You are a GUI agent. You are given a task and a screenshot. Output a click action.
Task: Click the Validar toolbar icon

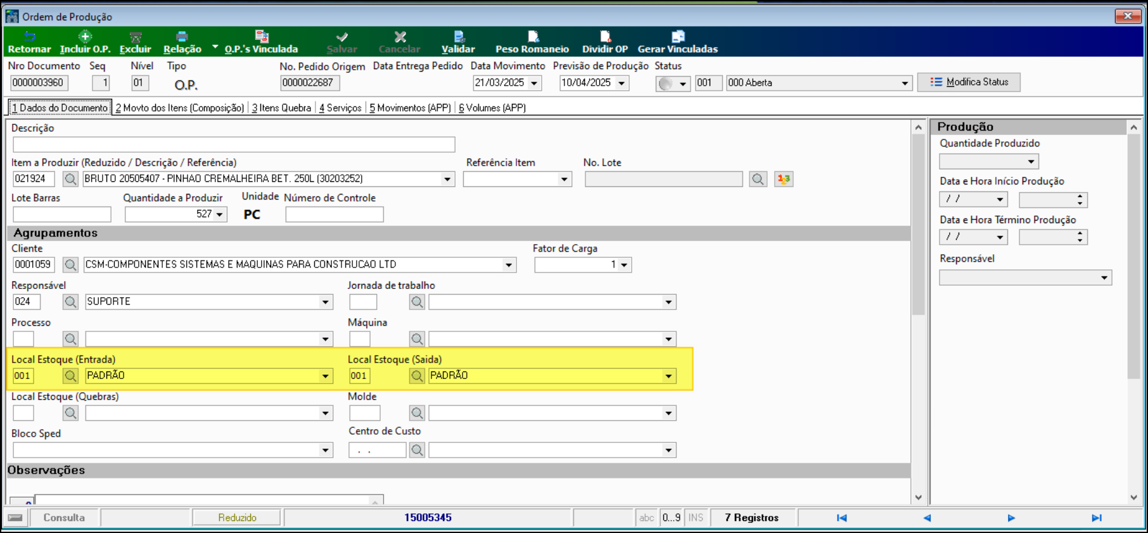pyautogui.click(x=459, y=37)
